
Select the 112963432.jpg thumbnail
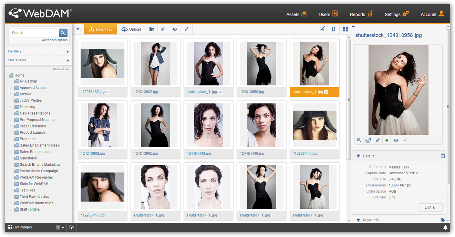103,63
